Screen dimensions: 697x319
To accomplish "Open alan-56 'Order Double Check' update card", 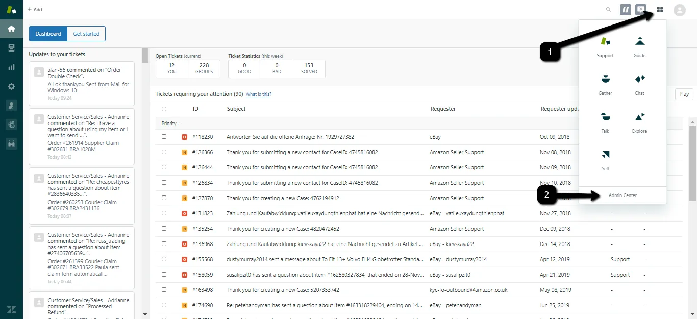I will tap(82, 84).
